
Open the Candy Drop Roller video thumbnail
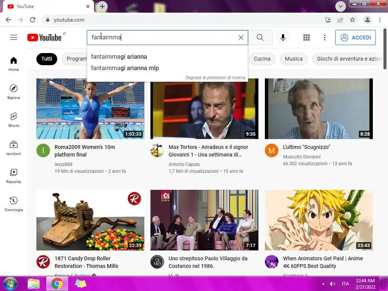click(x=90, y=220)
